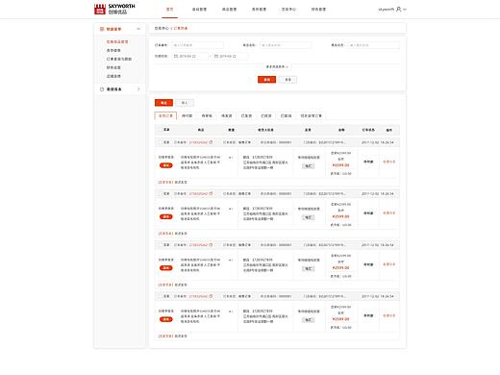Expand the sidebar data report section chevron
The width and height of the screenshot is (500, 375).
138,89
